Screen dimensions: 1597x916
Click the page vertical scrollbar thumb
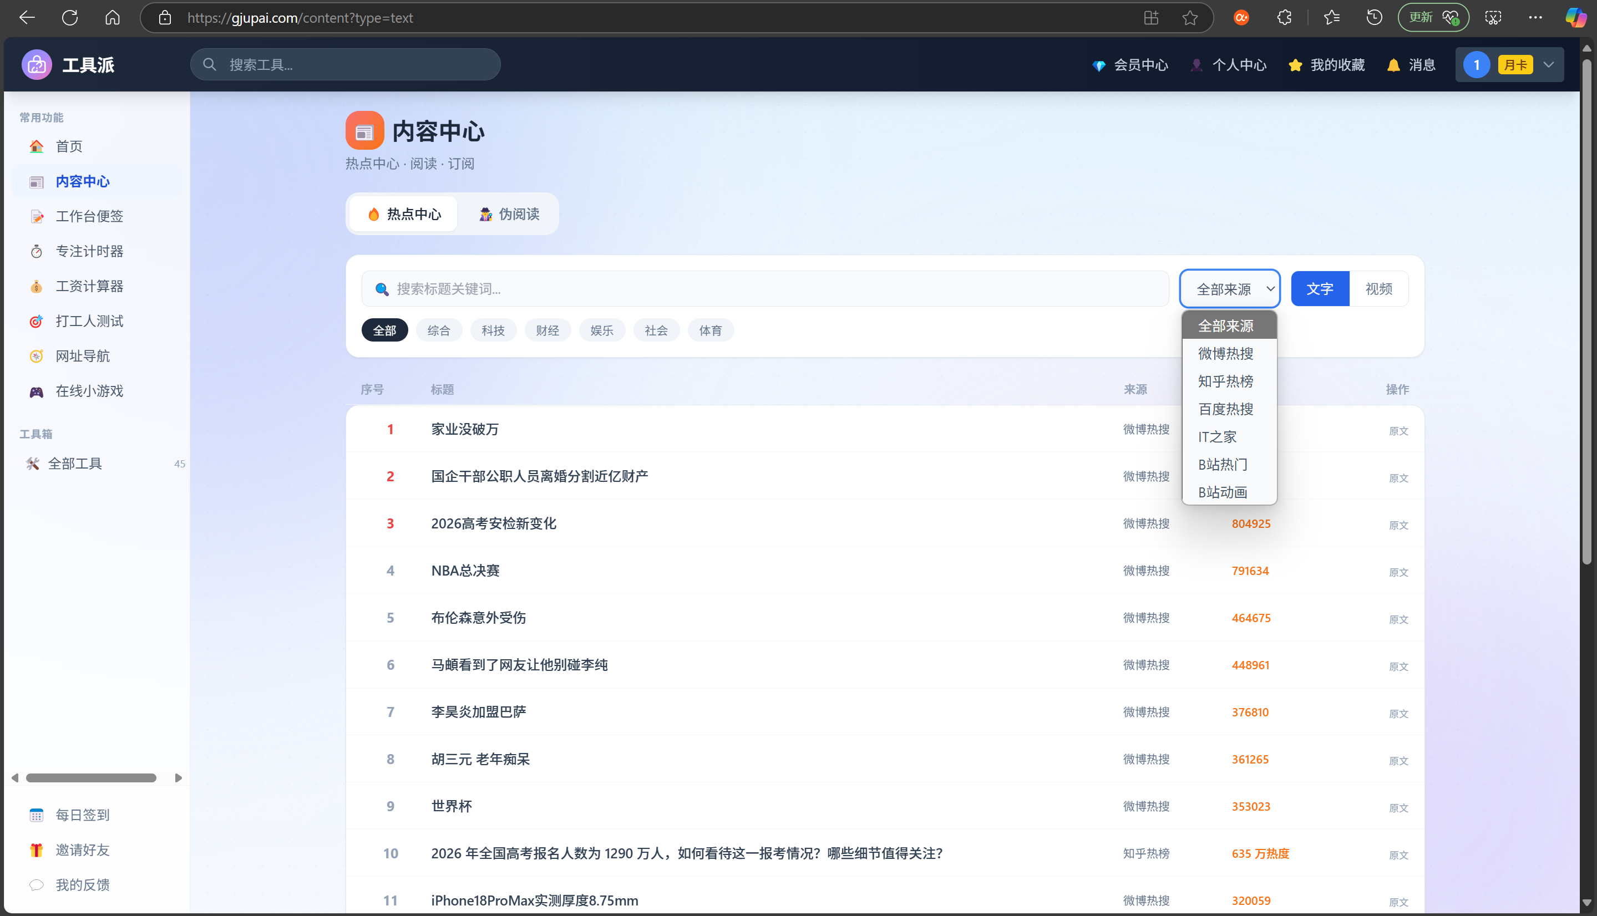[x=1587, y=312]
